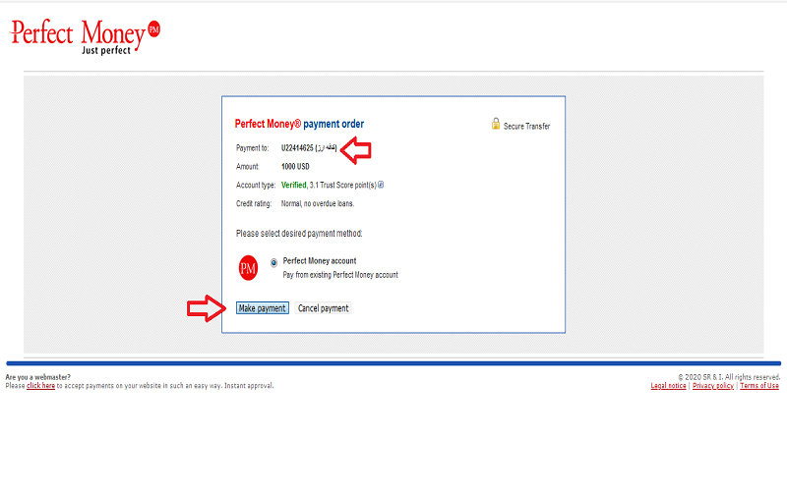
Task: Click the payee account U22414625 text
Action: click(297, 148)
